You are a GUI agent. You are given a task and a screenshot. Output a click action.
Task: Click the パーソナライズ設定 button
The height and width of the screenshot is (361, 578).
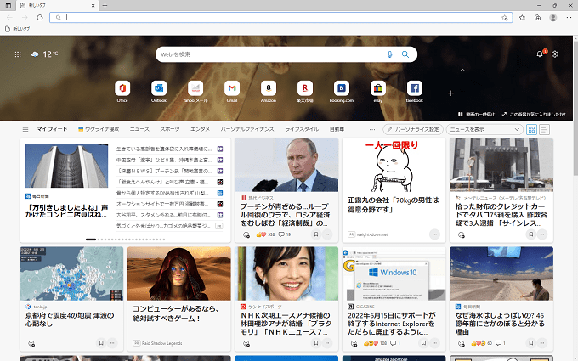(x=413, y=129)
